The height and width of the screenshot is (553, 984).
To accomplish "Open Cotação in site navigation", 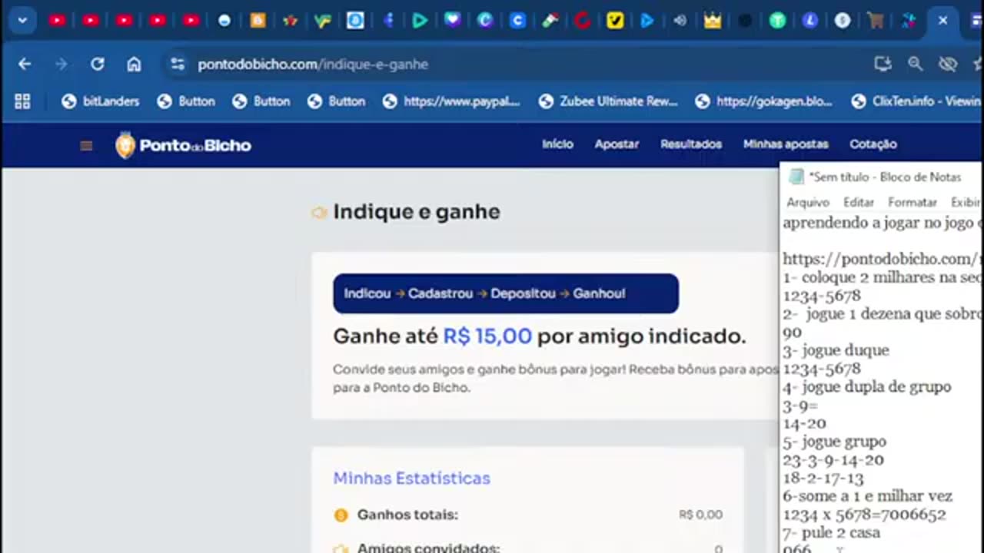I will point(873,144).
